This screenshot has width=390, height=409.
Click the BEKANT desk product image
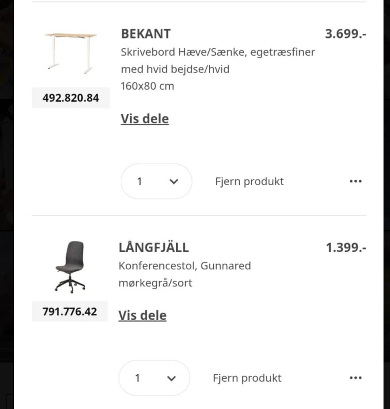point(71,53)
